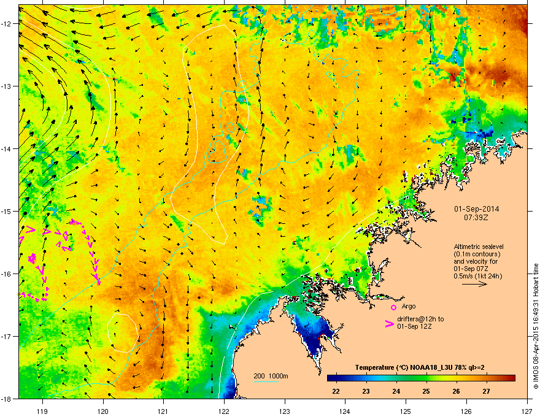Click the latitude axis label -18
The image size is (540, 417).
tap(6, 399)
